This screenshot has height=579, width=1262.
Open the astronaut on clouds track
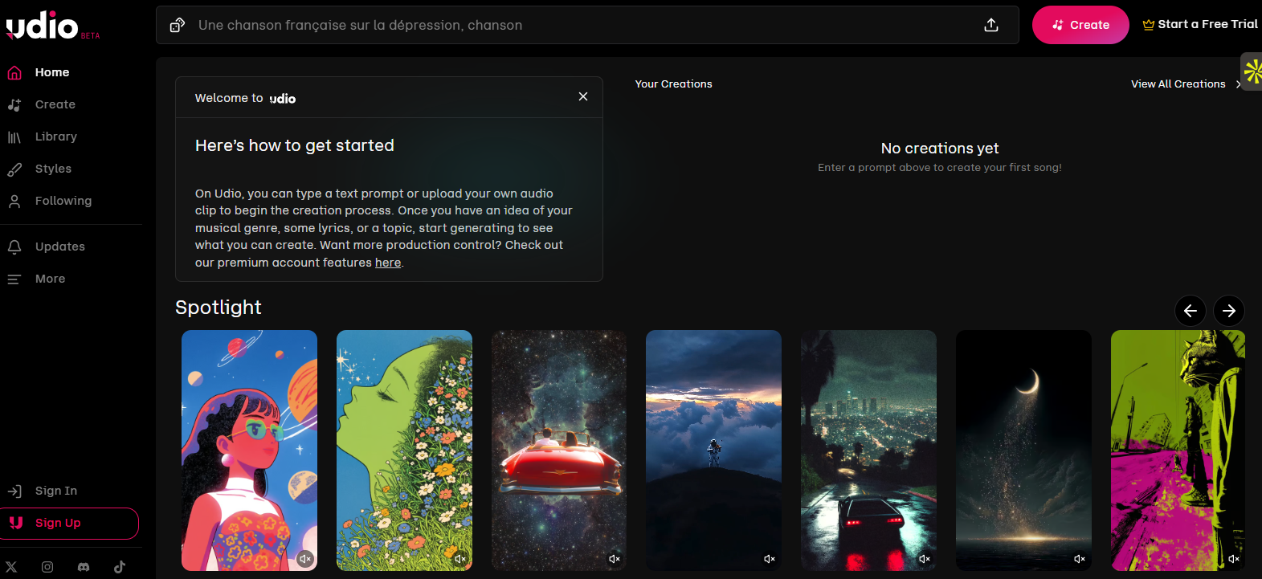(713, 451)
